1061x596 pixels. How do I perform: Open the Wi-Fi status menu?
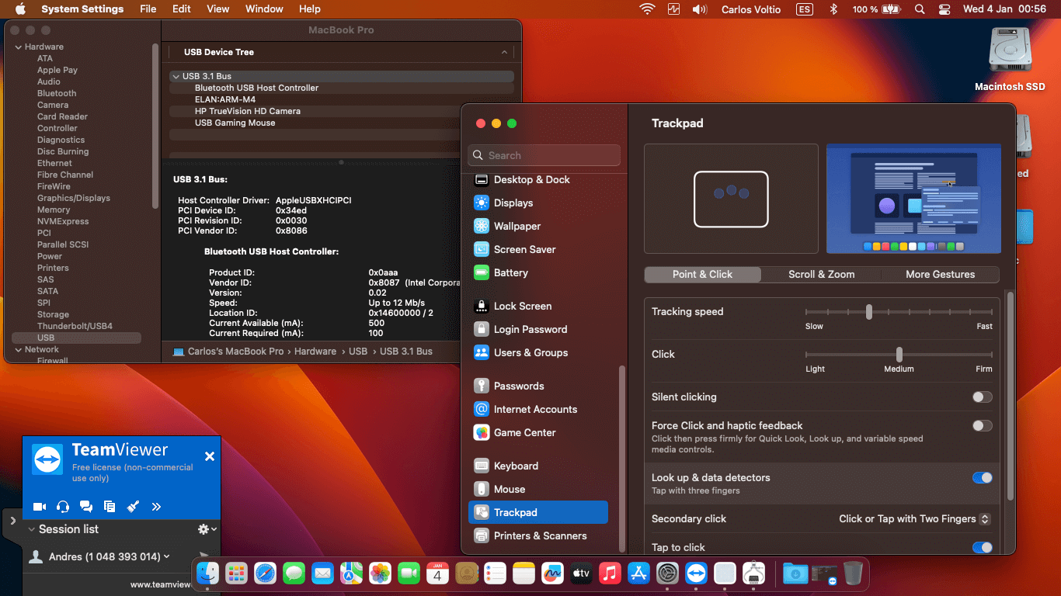pos(647,9)
